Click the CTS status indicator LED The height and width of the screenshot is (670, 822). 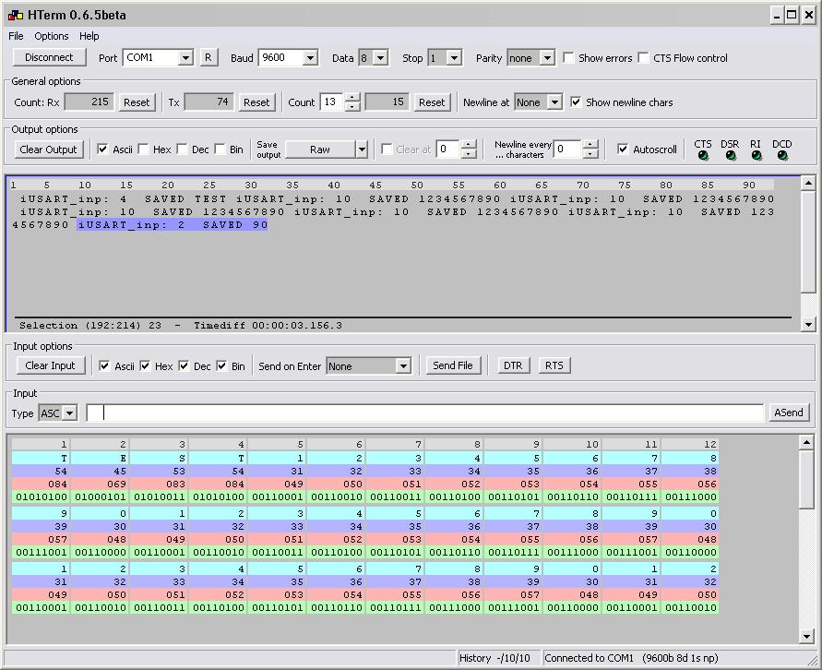pos(703,156)
